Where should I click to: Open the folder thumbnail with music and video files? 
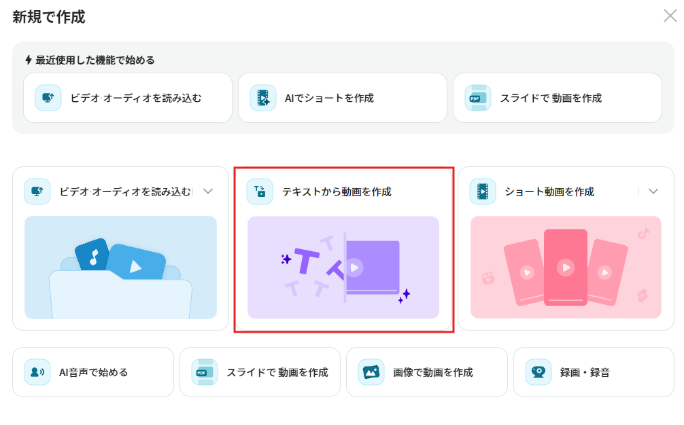[121, 267]
